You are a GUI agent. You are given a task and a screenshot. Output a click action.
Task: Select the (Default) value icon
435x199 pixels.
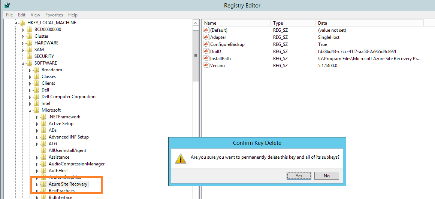point(206,30)
